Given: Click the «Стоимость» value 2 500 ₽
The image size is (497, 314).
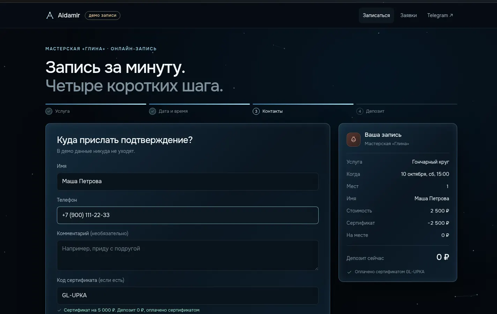Looking at the screenshot, I should [439, 211].
